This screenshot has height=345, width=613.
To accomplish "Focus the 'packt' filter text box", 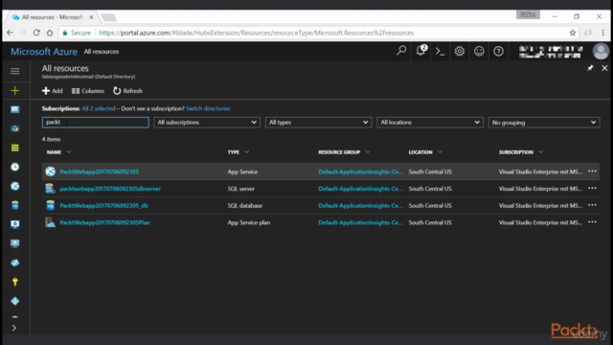I will click(96, 123).
